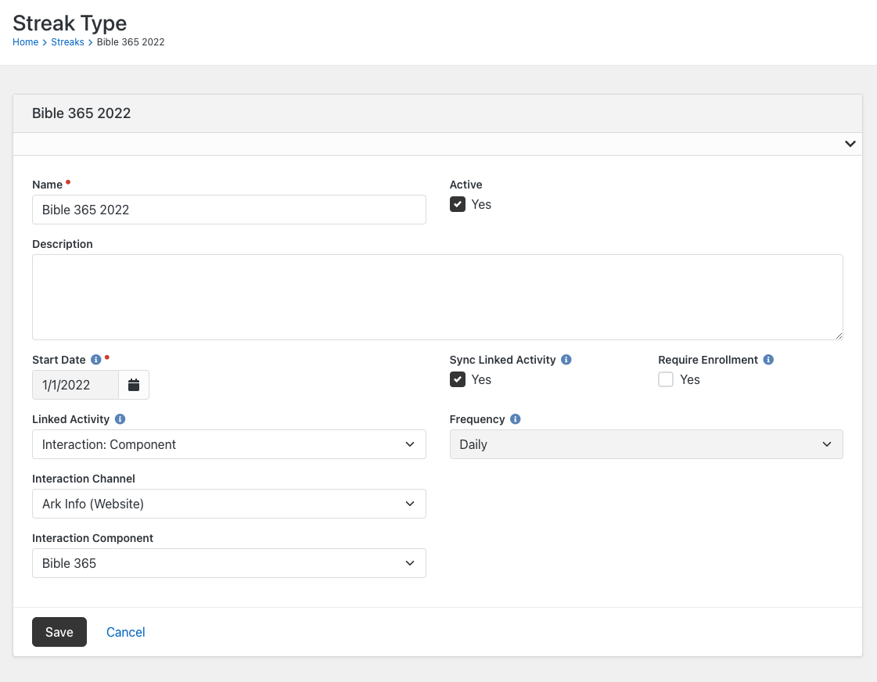877x682 pixels.
Task: Focus the Name text field
Action: (x=228, y=210)
